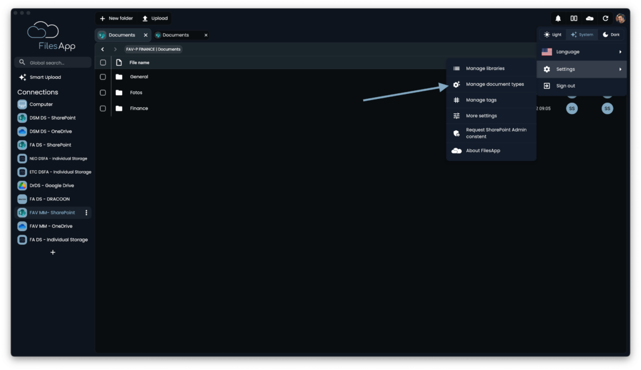This screenshot has height=370, width=641.
Task: Click the left SS avatar in Finance row
Action: point(572,108)
